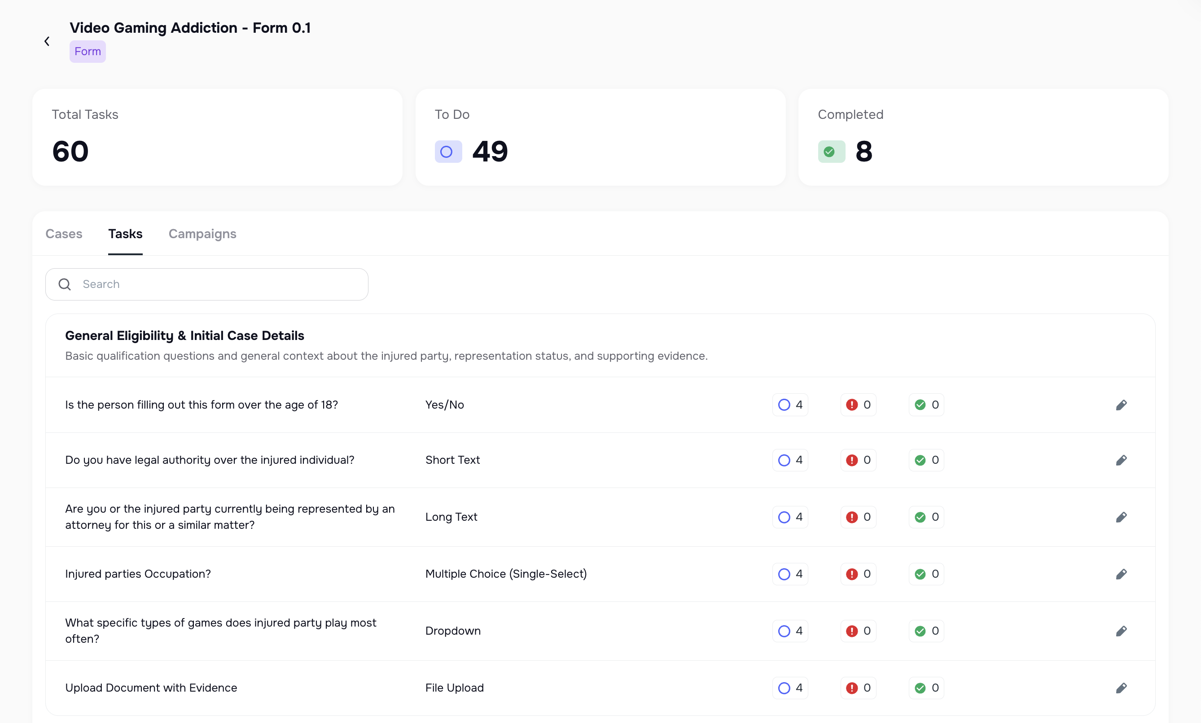The width and height of the screenshot is (1201, 723).
Task: Click the File Upload type on evidence task
Action: pyautogui.click(x=454, y=688)
